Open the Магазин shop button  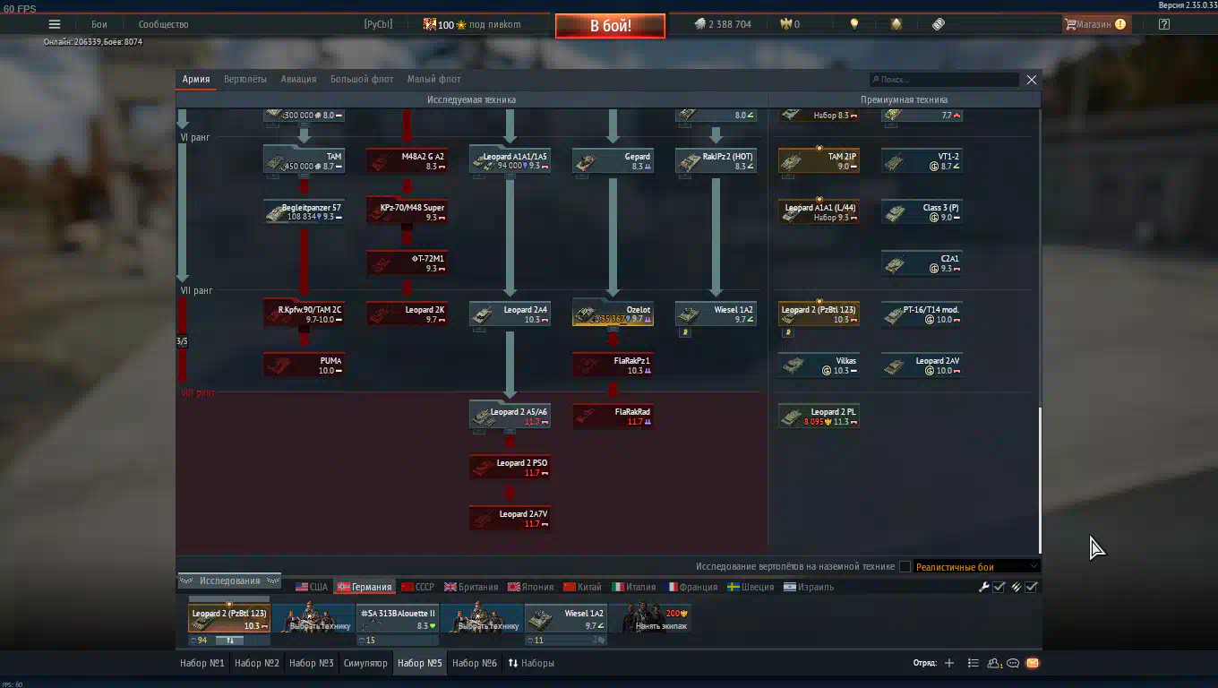tap(1095, 24)
